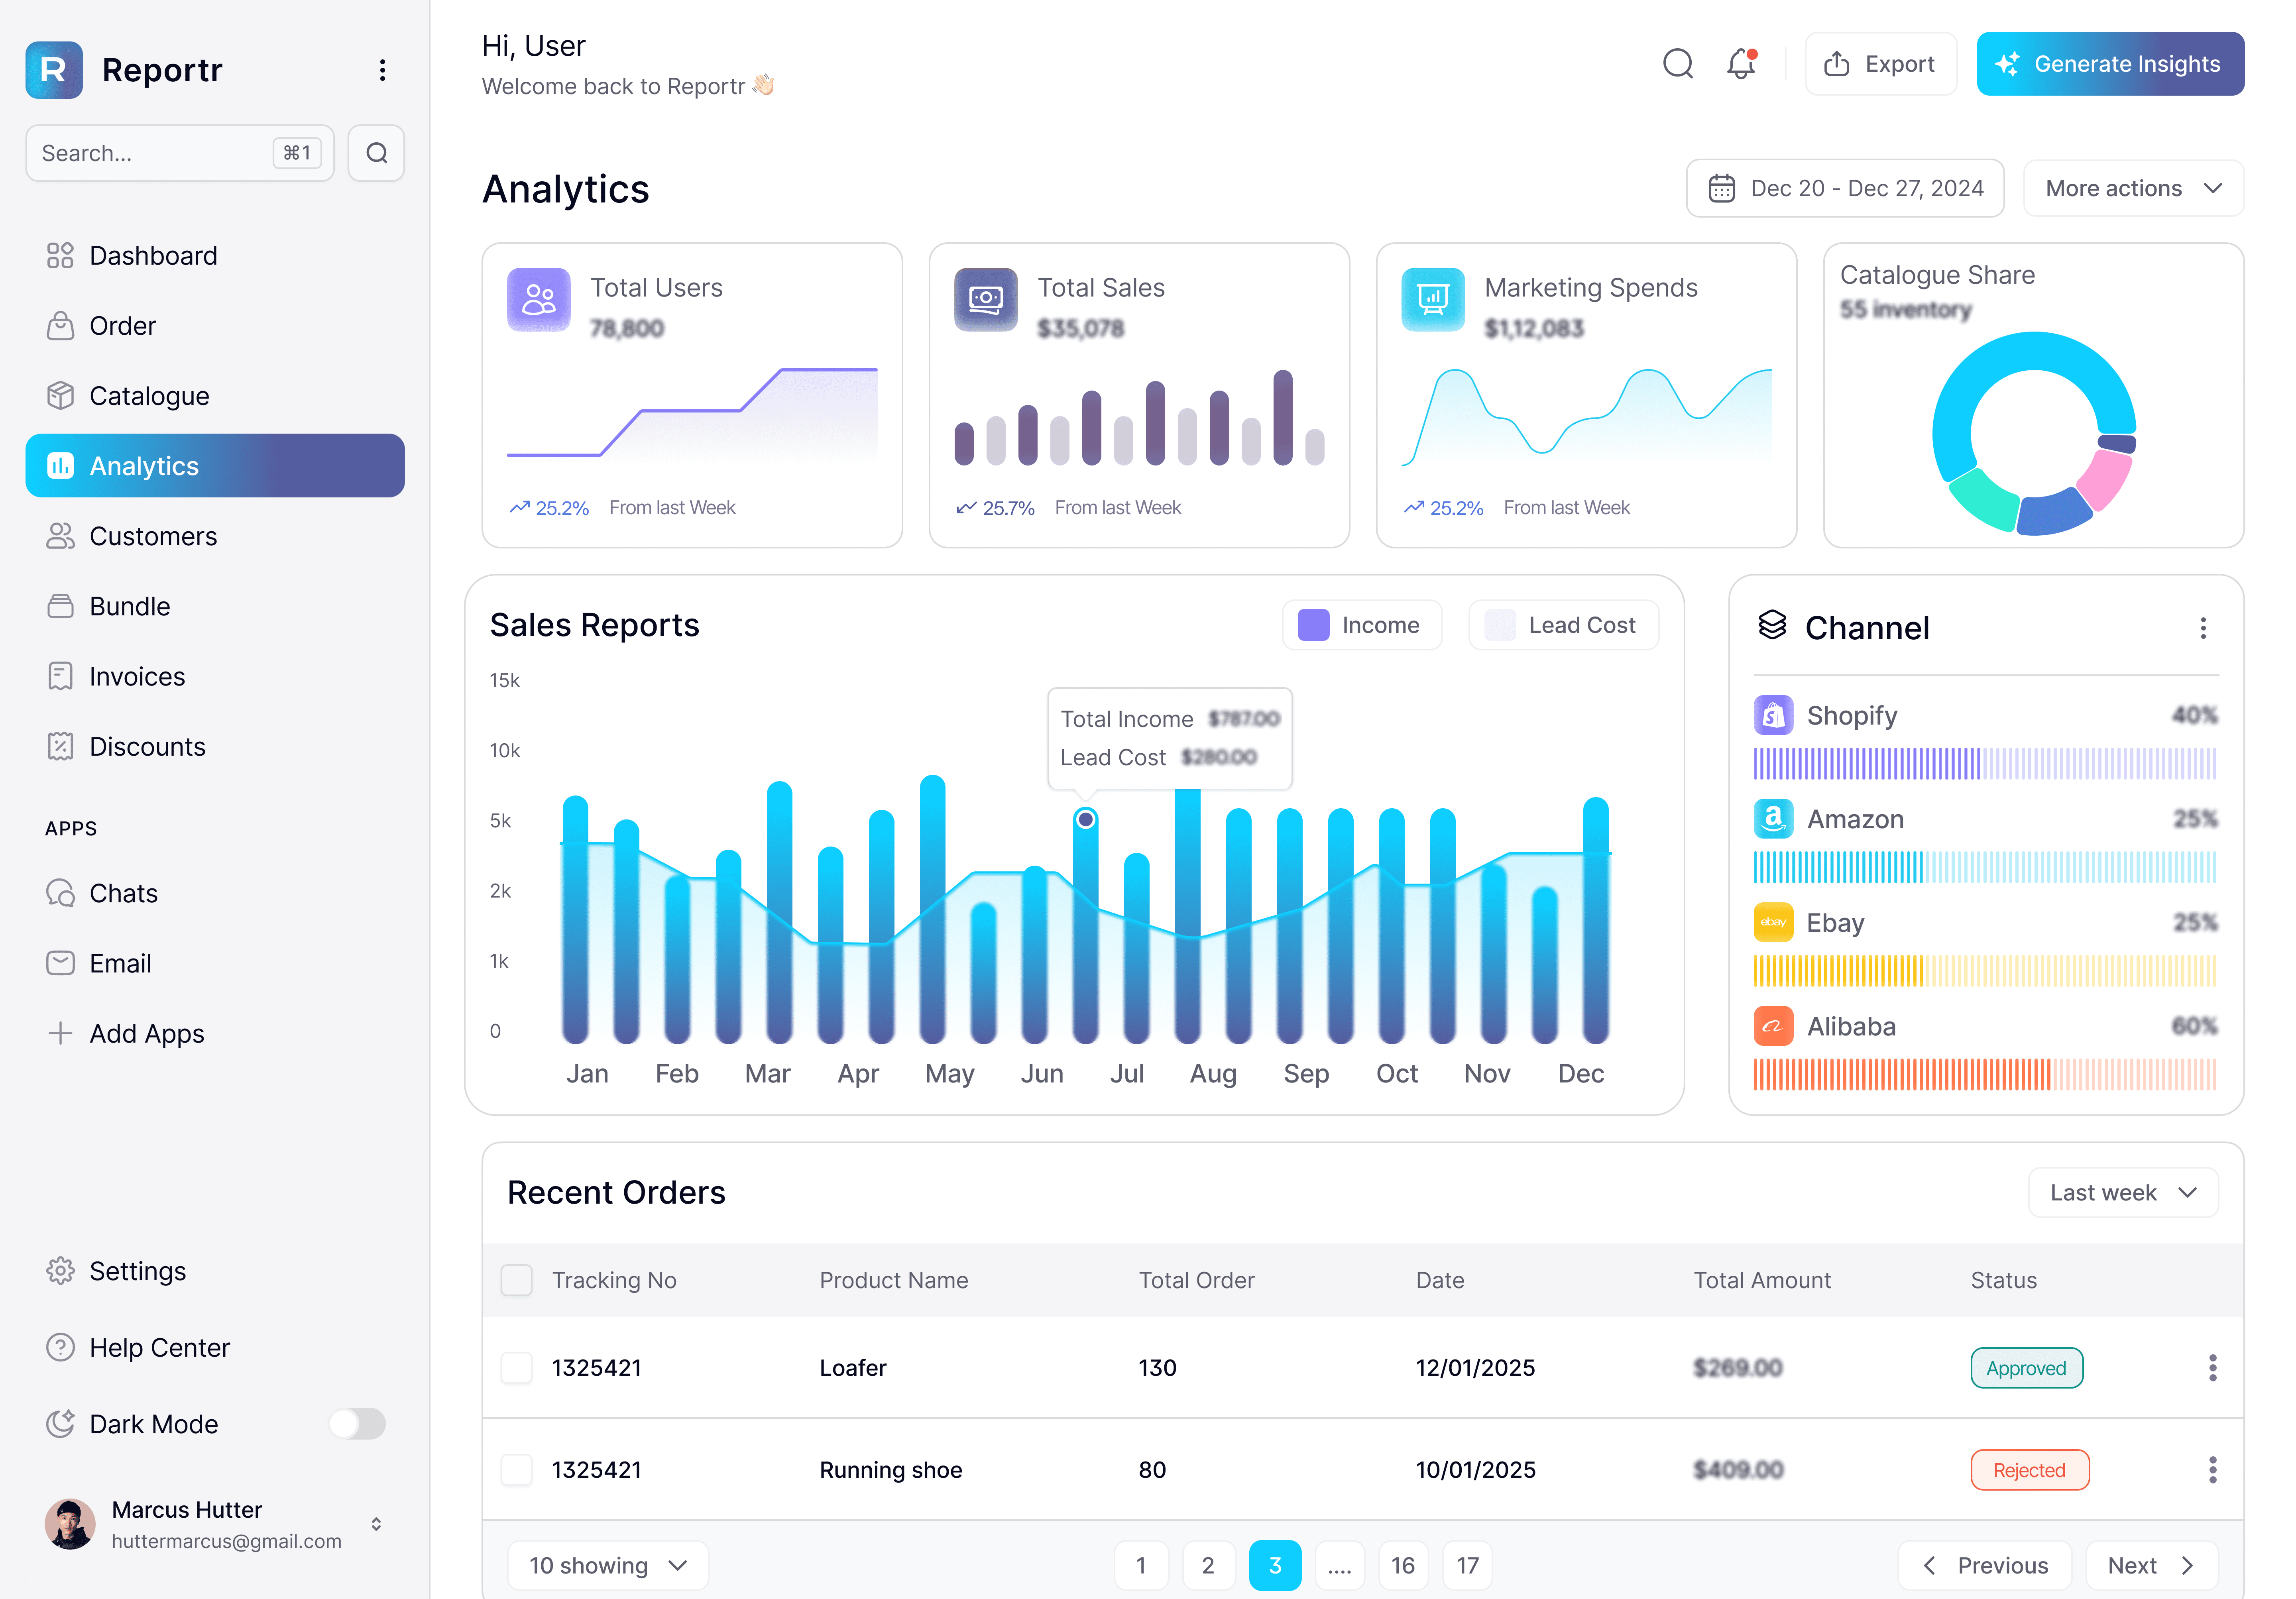Click the Shopify channel icon
Viewport: 2296px width, 1599px height.
[1773, 715]
